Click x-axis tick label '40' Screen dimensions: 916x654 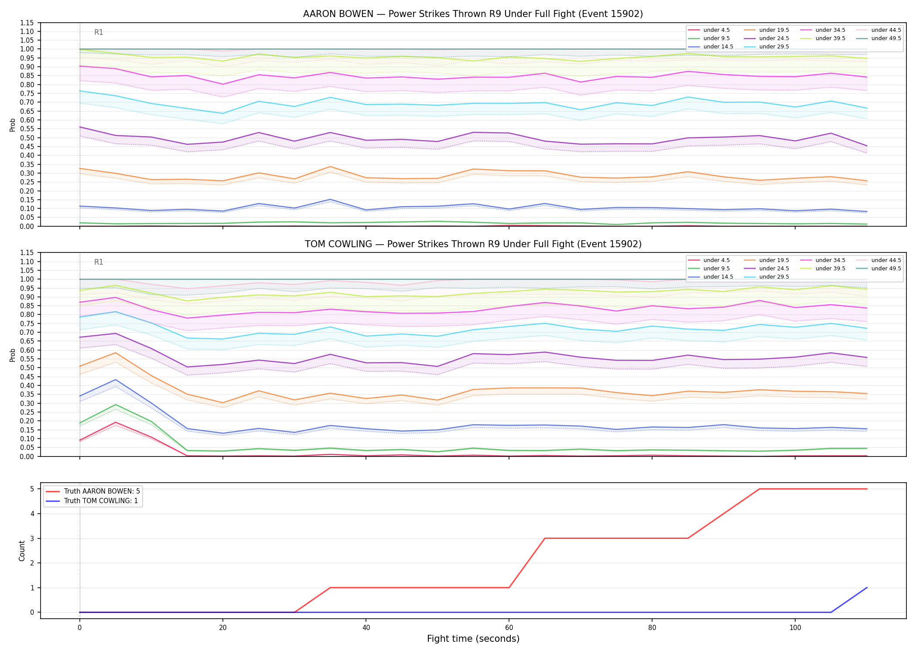click(366, 628)
